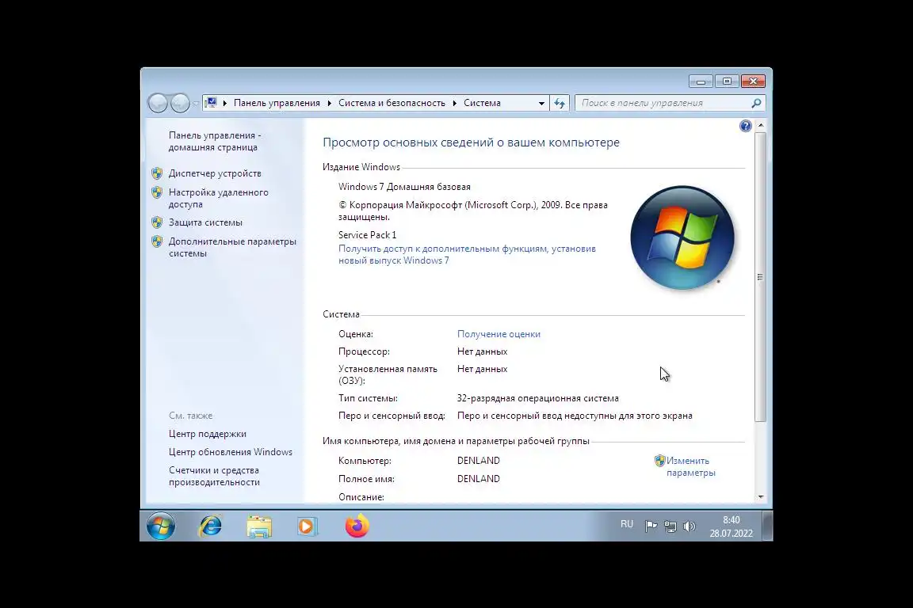Screen dimensions: 913x608
Task: Launch Windows Media Player from the taskbar
Action: [307, 526]
